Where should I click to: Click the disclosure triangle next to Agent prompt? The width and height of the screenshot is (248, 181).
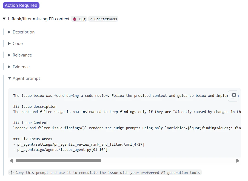point(9,78)
